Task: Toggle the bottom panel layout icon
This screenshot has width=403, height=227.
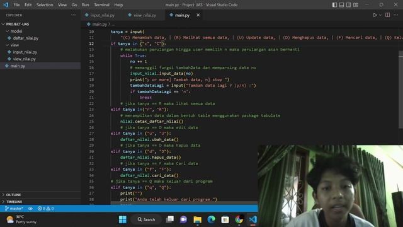Action: [x=341, y=5]
